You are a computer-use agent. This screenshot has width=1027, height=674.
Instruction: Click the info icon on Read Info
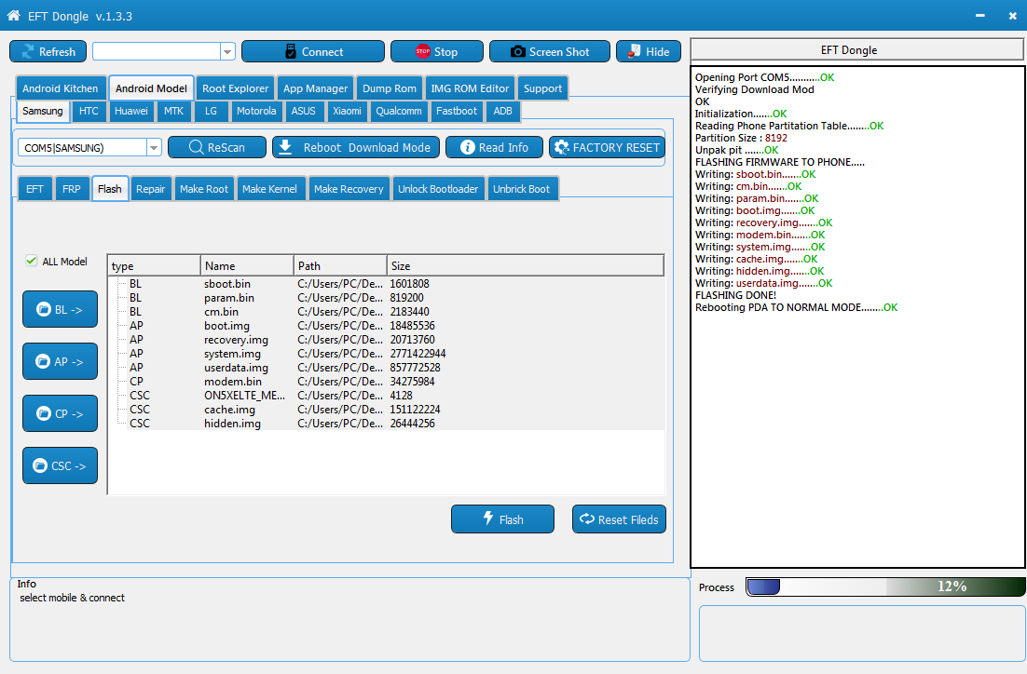[x=467, y=147]
